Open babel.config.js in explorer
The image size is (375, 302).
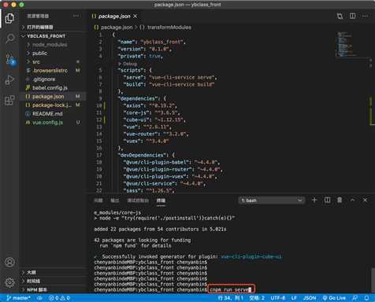[53, 88]
